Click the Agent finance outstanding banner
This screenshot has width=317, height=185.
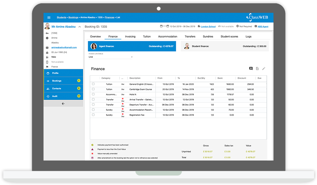(x=132, y=46)
